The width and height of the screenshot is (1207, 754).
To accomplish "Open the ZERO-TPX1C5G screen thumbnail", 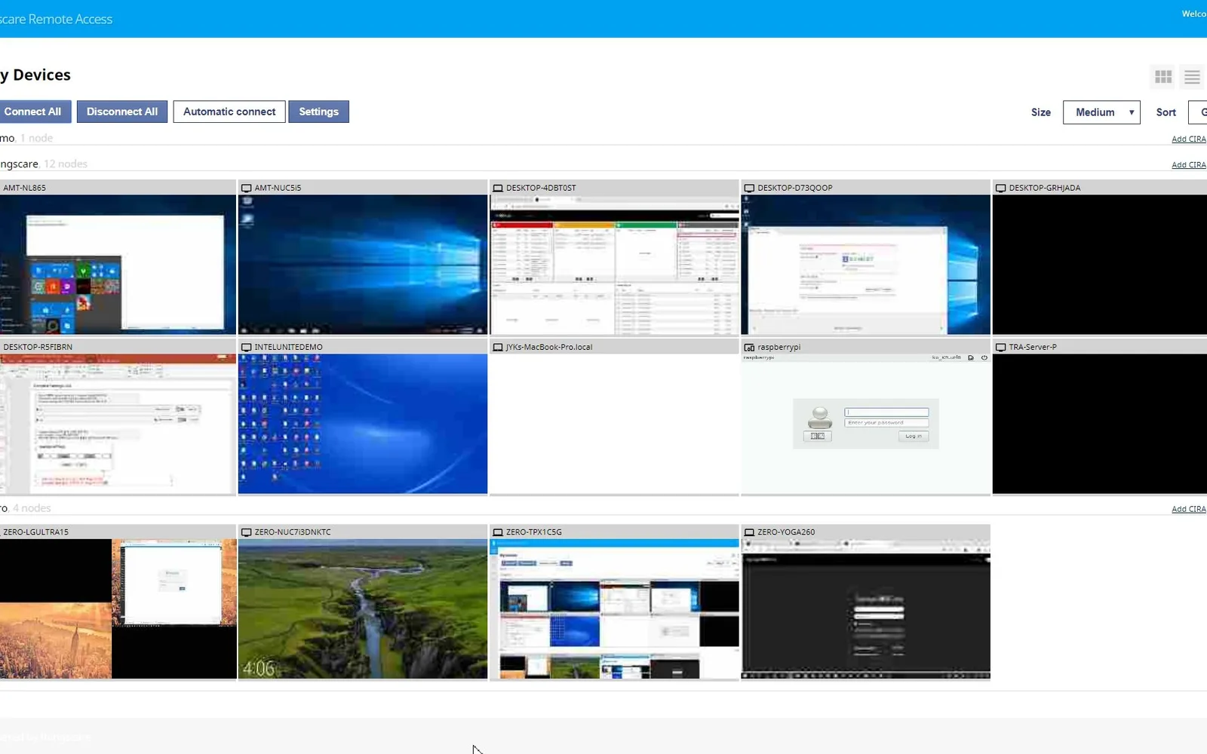I will pos(614,608).
